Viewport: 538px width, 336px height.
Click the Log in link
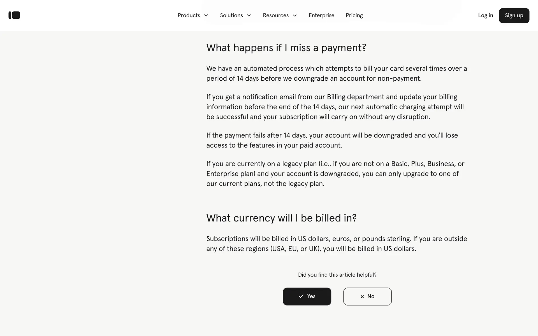(485, 15)
